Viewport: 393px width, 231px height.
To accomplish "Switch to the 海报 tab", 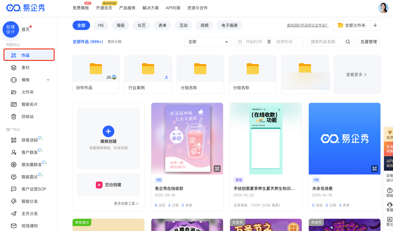I will pyautogui.click(x=120, y=25).
